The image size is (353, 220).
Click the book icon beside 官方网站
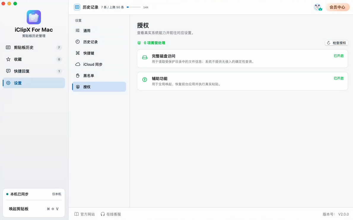coord(77,214)
